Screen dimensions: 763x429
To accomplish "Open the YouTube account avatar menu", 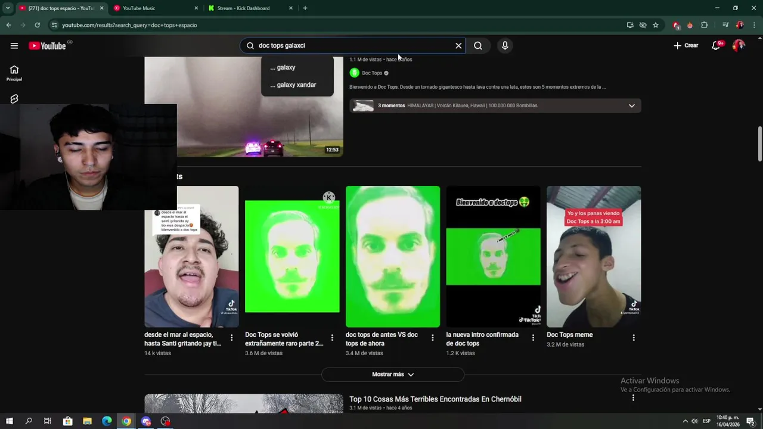I will tap(739, 46).
